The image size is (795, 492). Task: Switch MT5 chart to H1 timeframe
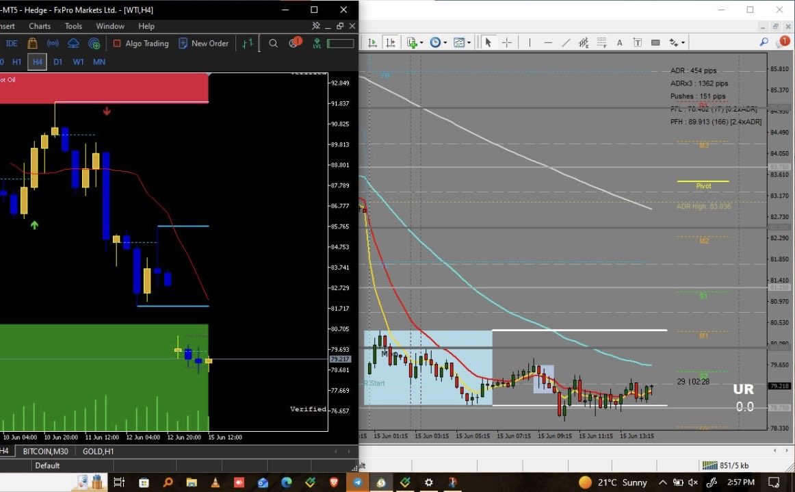tap(16, 62)
